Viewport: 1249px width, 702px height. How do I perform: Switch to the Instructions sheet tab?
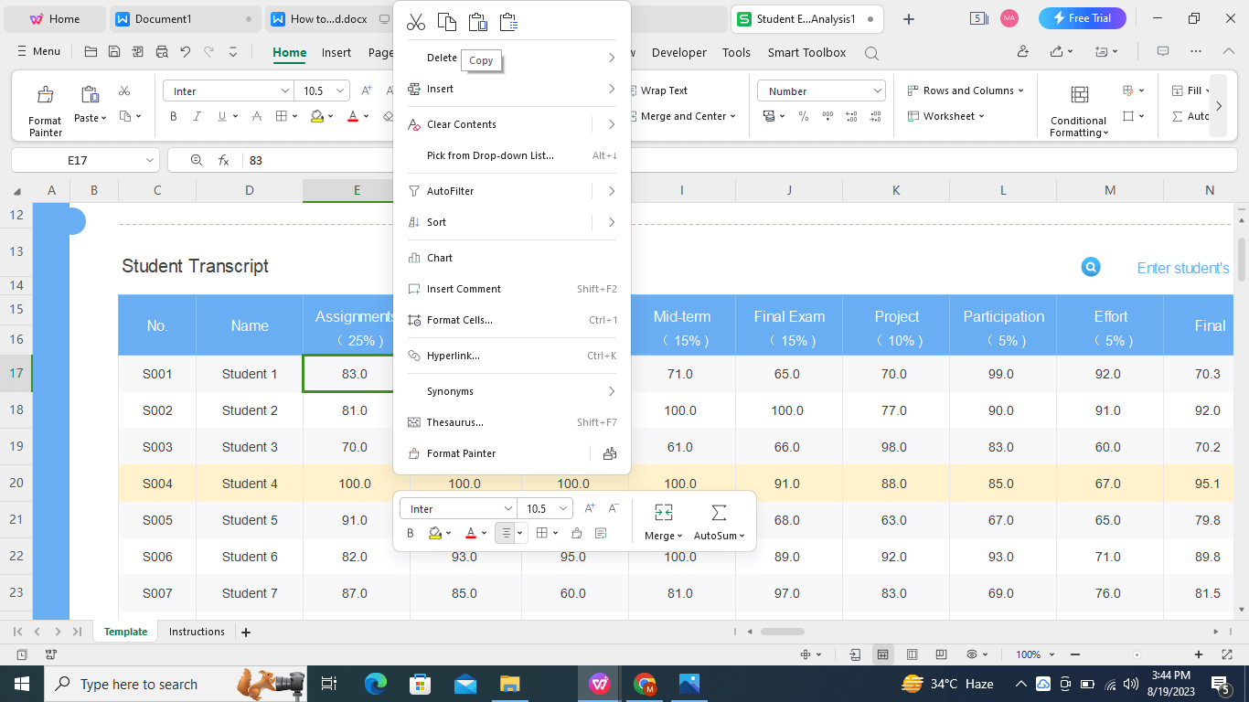tap(197, 632)
